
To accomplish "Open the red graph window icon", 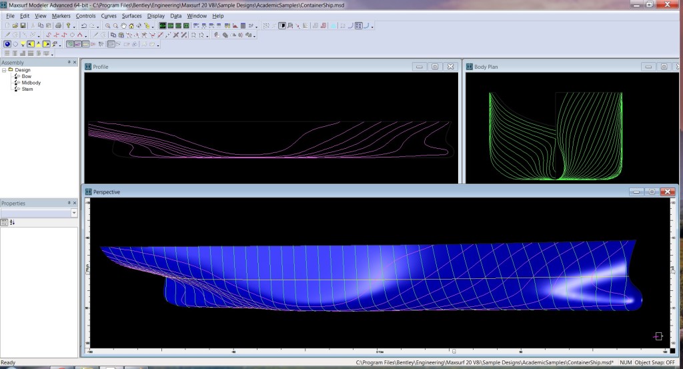I will tap(235, 26).
